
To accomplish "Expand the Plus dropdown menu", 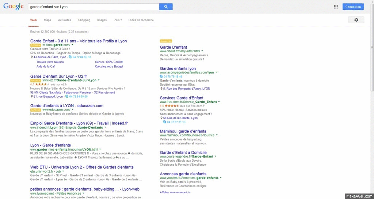I will click(x=118, y=20).
